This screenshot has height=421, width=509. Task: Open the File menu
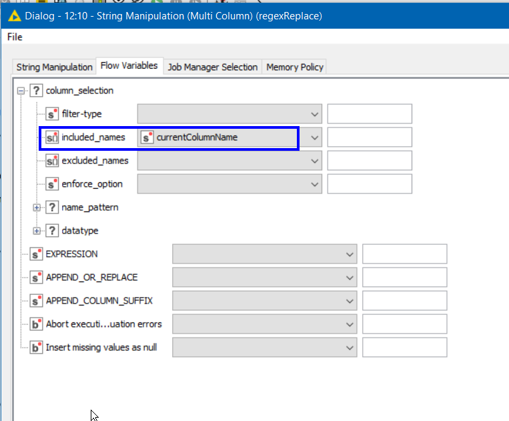pos(15,37)
